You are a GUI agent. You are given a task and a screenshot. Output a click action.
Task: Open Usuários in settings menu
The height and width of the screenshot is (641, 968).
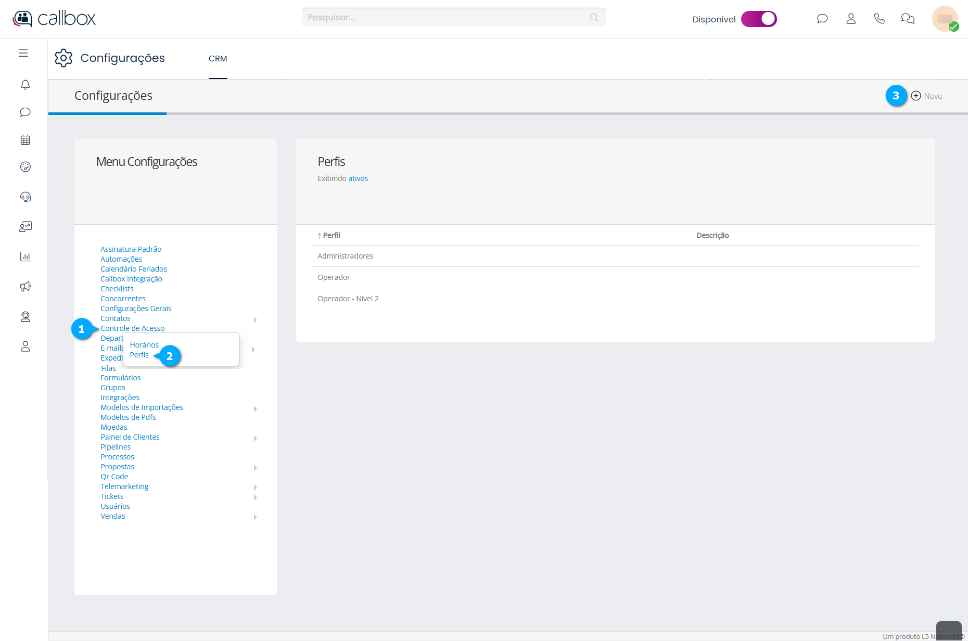tap(115, 506)
